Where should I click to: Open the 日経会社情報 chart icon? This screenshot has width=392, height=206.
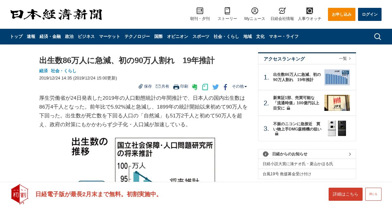pyautogui.click(x=282, y=11)
